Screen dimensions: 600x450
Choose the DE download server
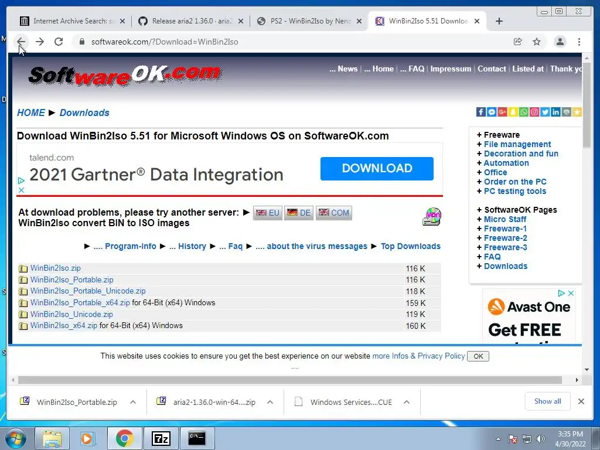299,213
